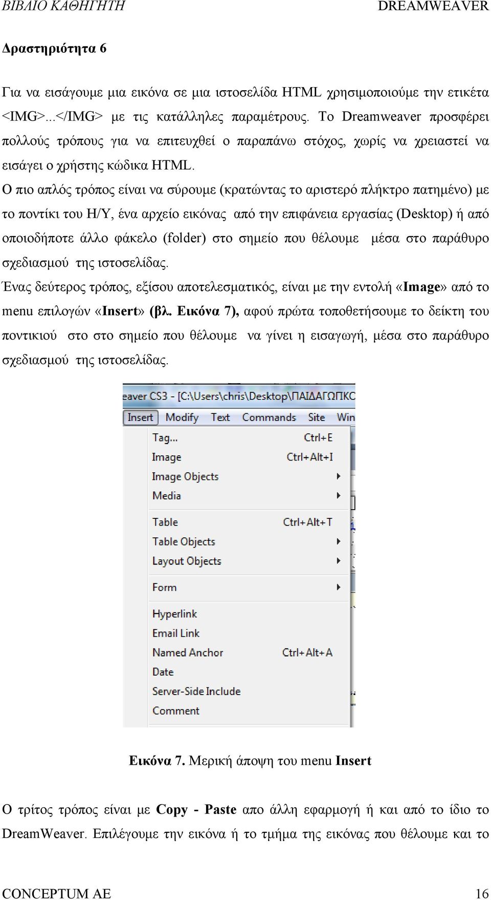Click the 'CONCEPTUM AE' footer text
The height and width of the screenshot is (900, 491).
(56, 893)
